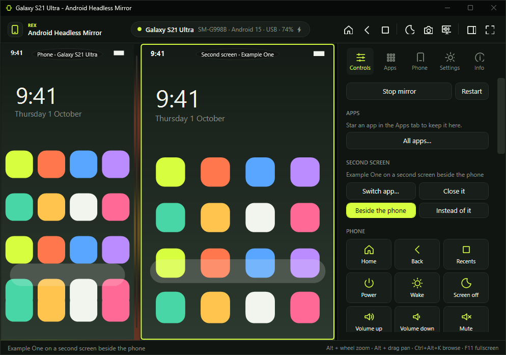
Task: Click the Restart button
Action: tap(472, 91)
